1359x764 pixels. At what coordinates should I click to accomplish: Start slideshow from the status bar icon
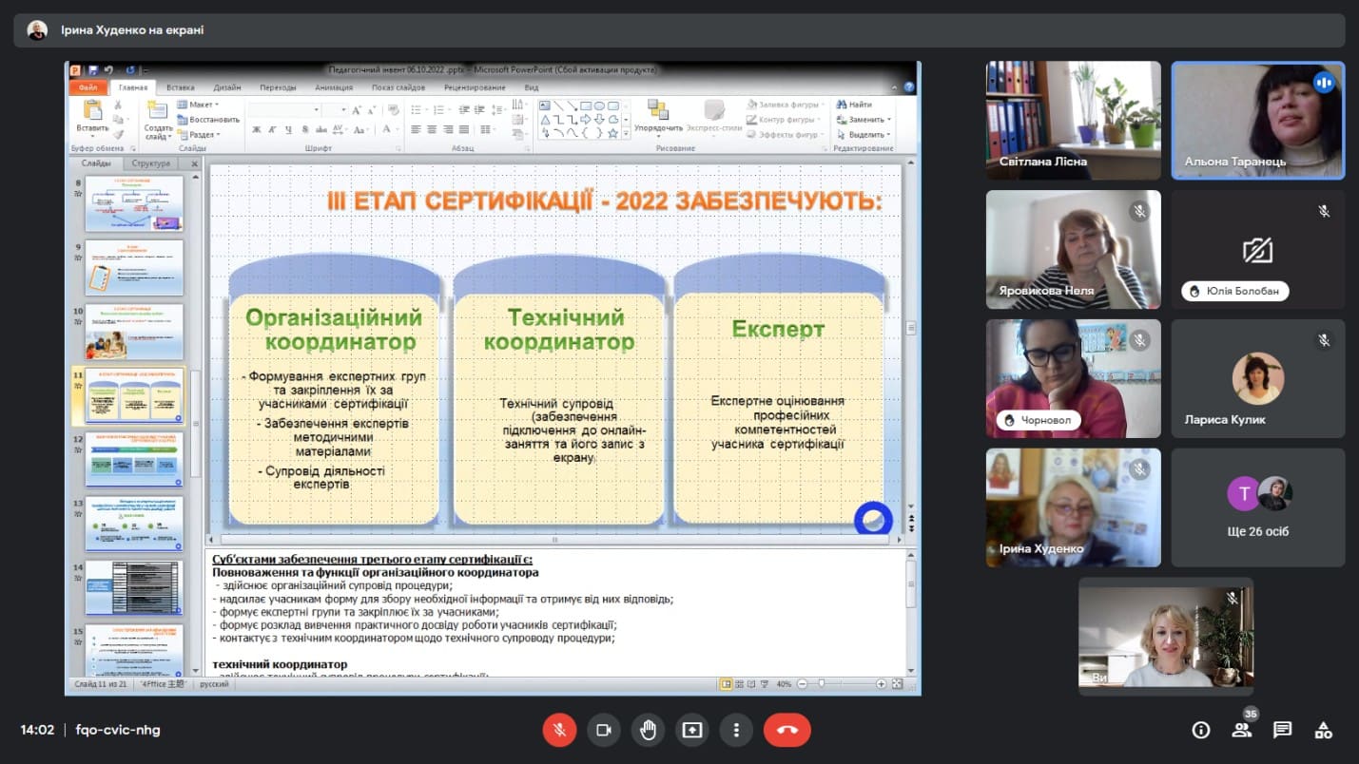(764, 684)
